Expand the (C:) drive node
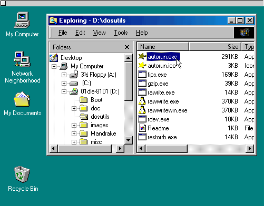The image size is (264, 206). [x=64, y=83]
